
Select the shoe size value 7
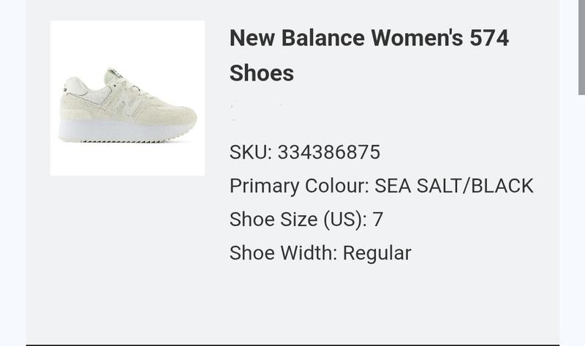coord(378,219)
